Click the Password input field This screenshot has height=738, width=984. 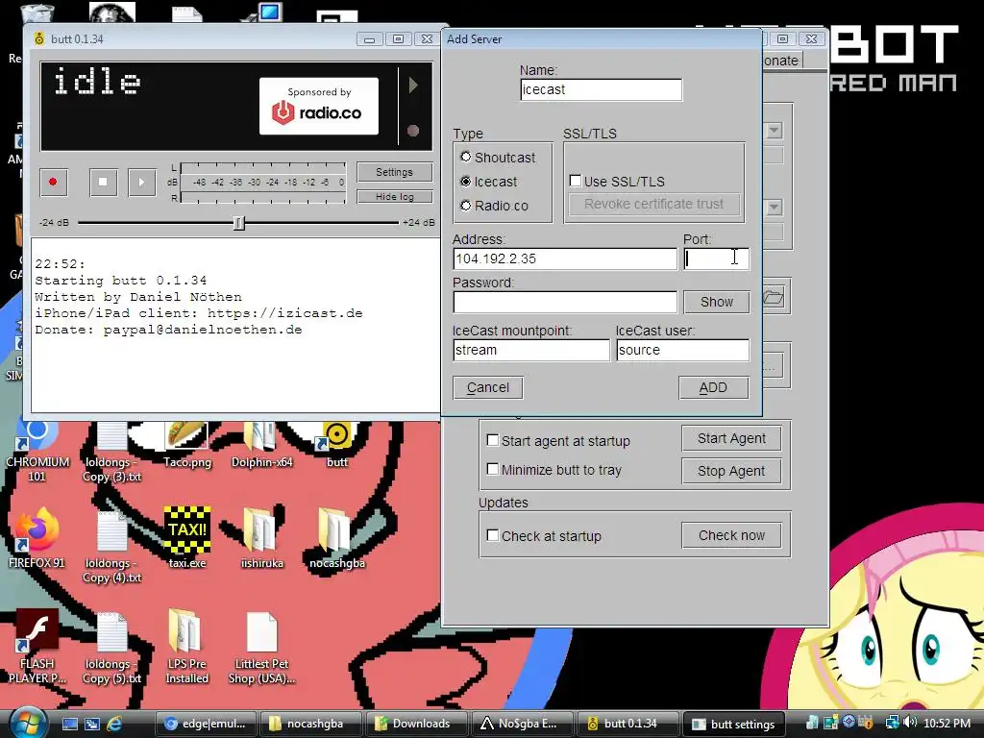coord(565,302)
